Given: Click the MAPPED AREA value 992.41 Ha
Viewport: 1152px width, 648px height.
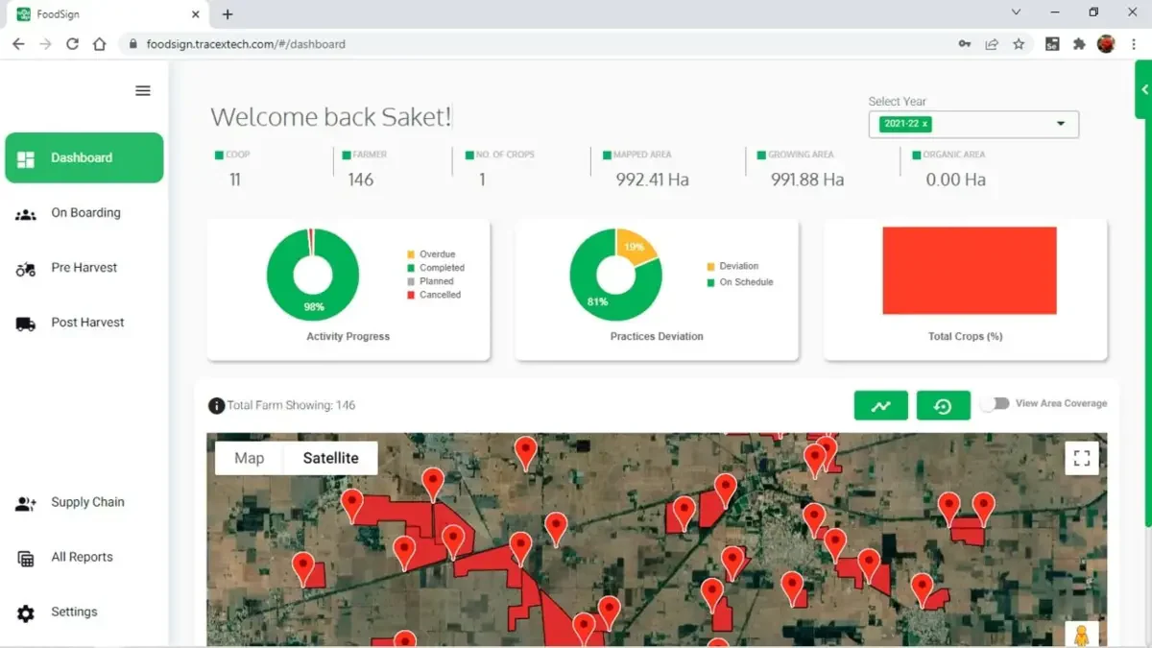Looking at the screenshot, I should tap(653, 180).
